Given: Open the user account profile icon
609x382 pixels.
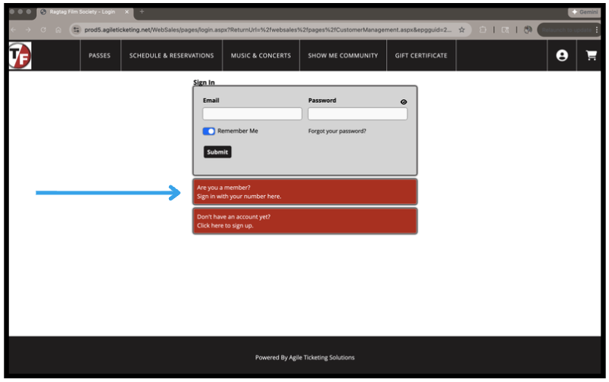Looking at the screenshot, I should click(x=561, y=55).
